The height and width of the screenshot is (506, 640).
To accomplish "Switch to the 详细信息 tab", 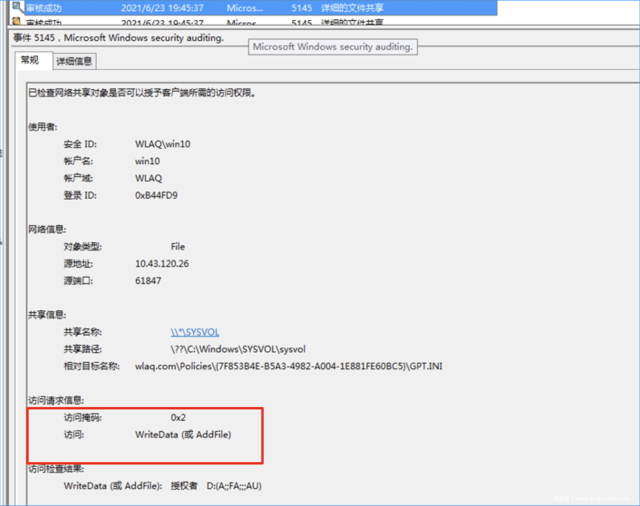I will pos(74,61).
